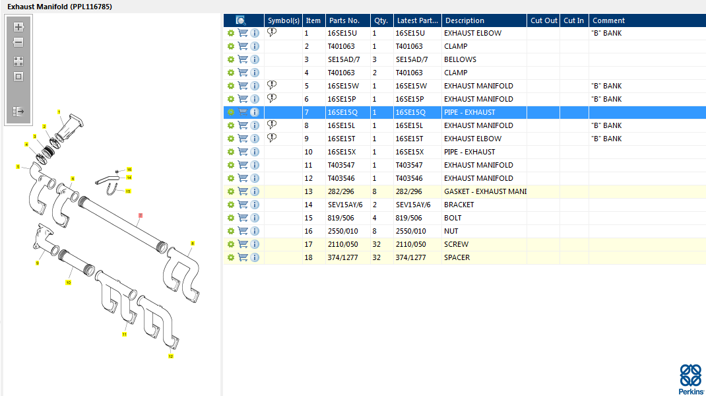This screenshot has height=396, width=706.
Task: View info for item 1 16SE15U
Action: click(255, 33)
